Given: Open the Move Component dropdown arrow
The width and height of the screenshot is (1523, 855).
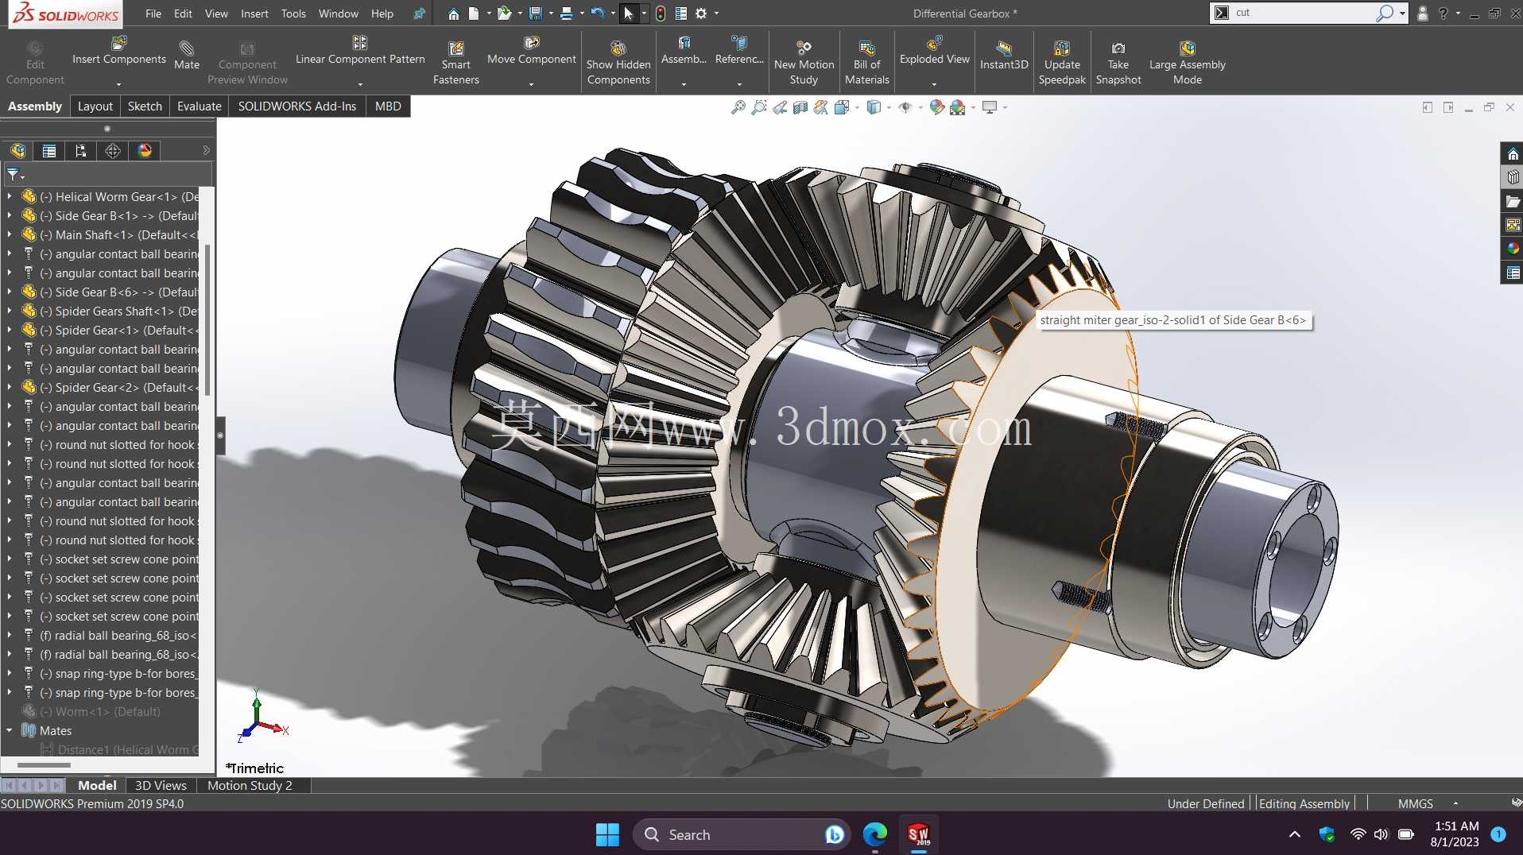Looking at the screenshot, I should 531,83.
